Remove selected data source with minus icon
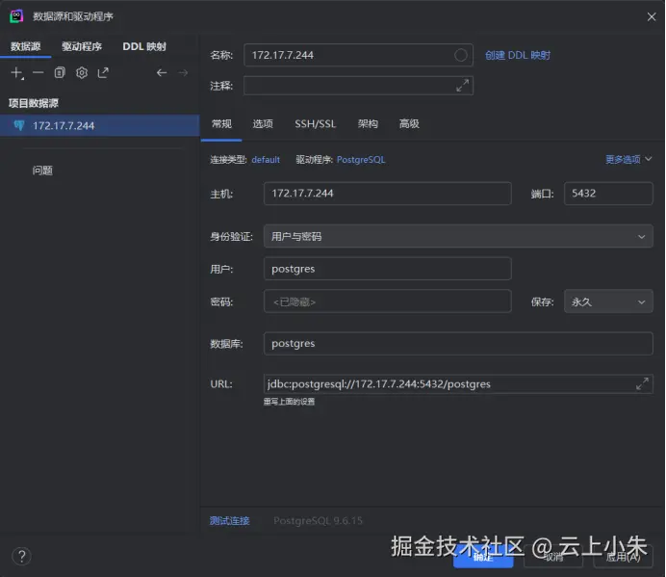 pos(38,73)
